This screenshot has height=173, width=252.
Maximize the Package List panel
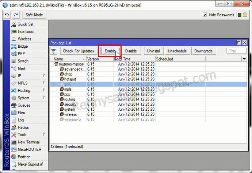coord(239,43)
